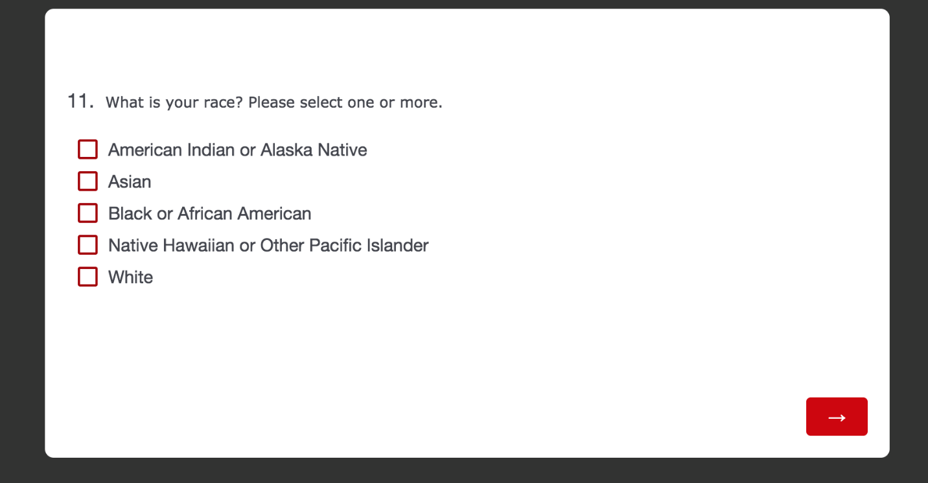928x483 pixels.
Task: Tick the Asian checkbox
Action: 87,181
